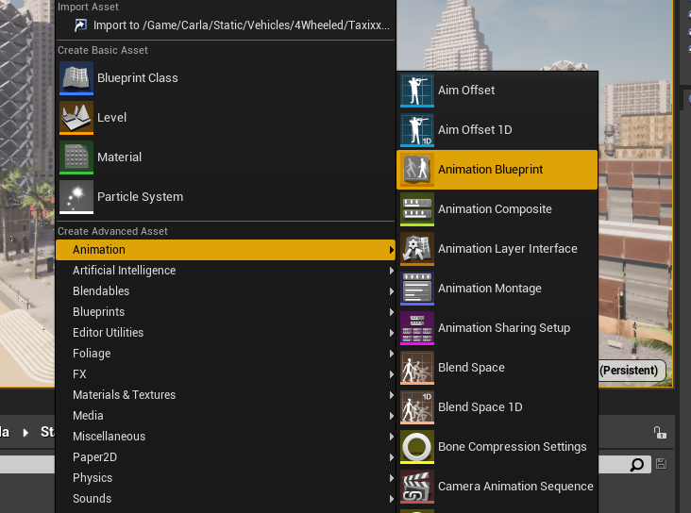Toggle the content browser lock icon
Viewport: 691px width, 513px height.
pyautogui.click(x=660, y=433)
